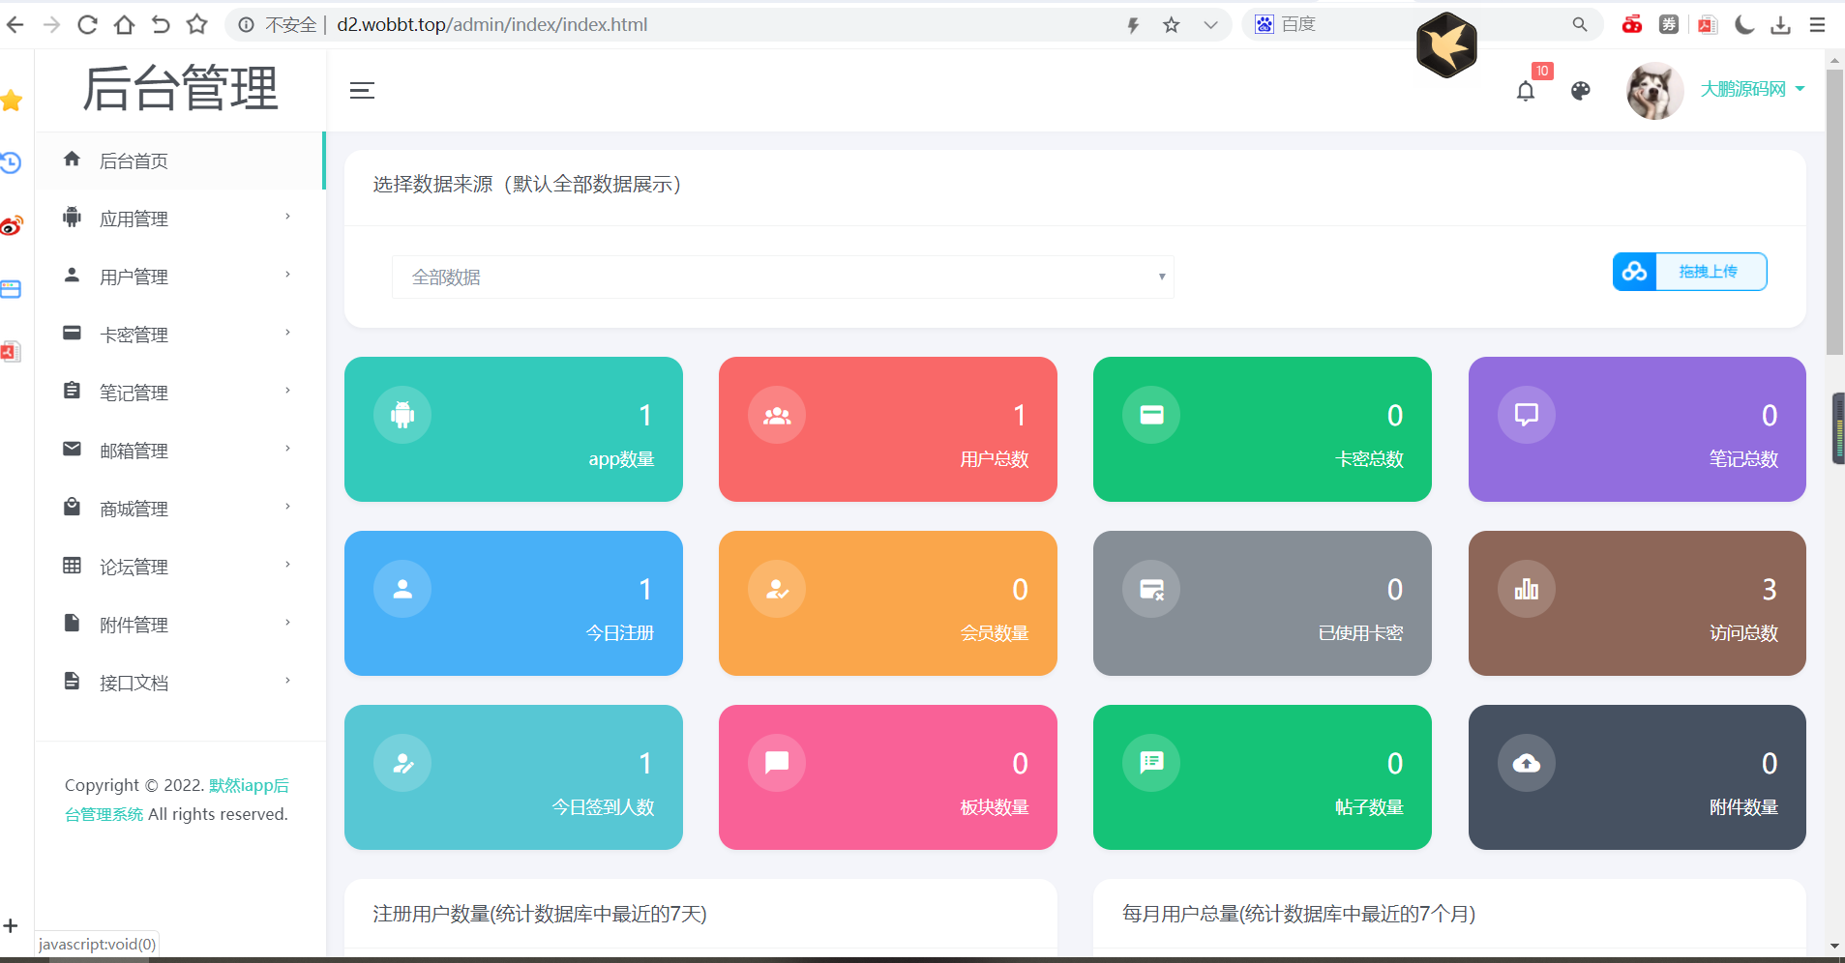Click inside the browser address bar

[x=580, y=24]
